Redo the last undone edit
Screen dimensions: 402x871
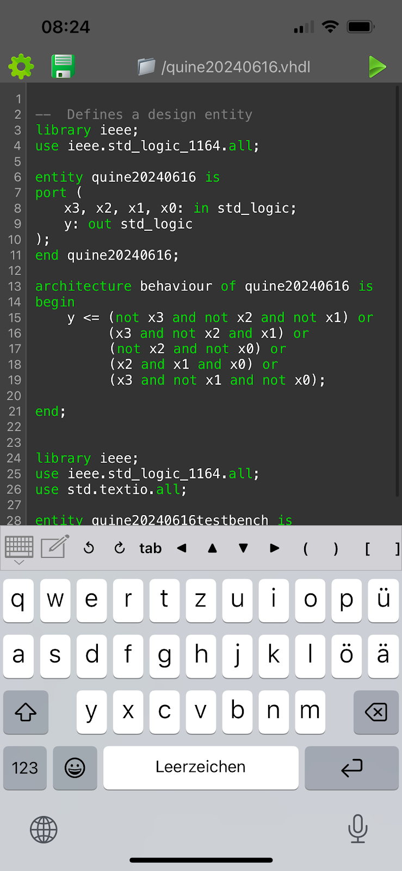120,548
